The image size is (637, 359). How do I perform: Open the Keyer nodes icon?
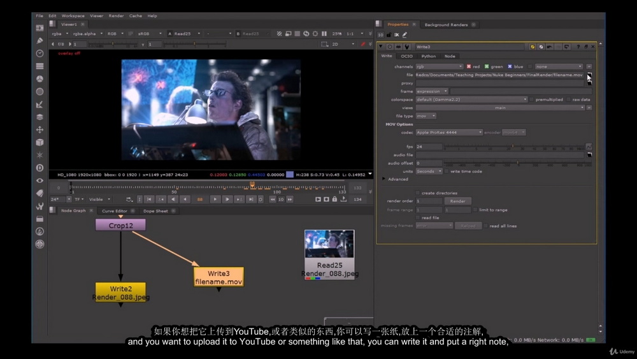pyautogui.click(x=39, y=105)
